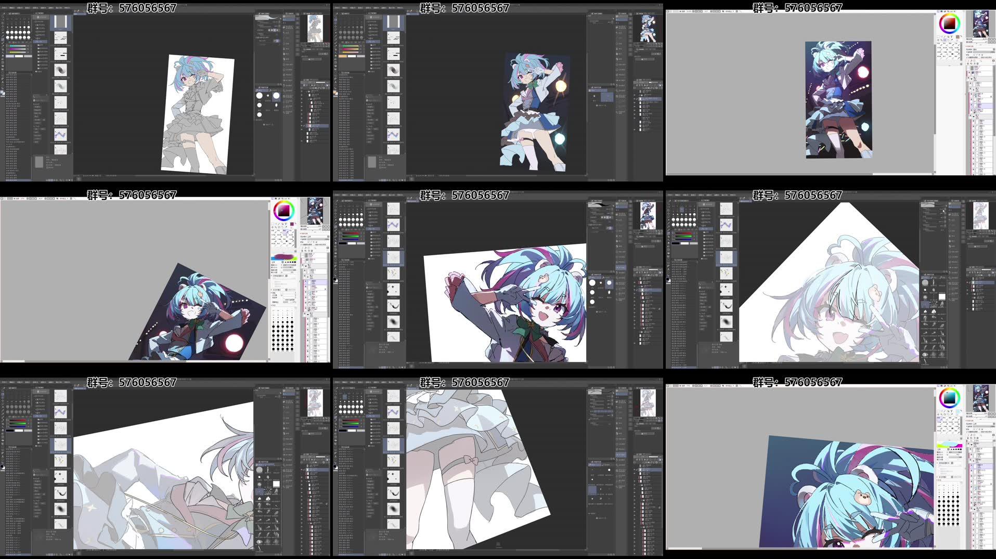996x559 pixels.
Task: Select the yellow dots brush preset in center screenshot
Action: click(x=394, y=274)
